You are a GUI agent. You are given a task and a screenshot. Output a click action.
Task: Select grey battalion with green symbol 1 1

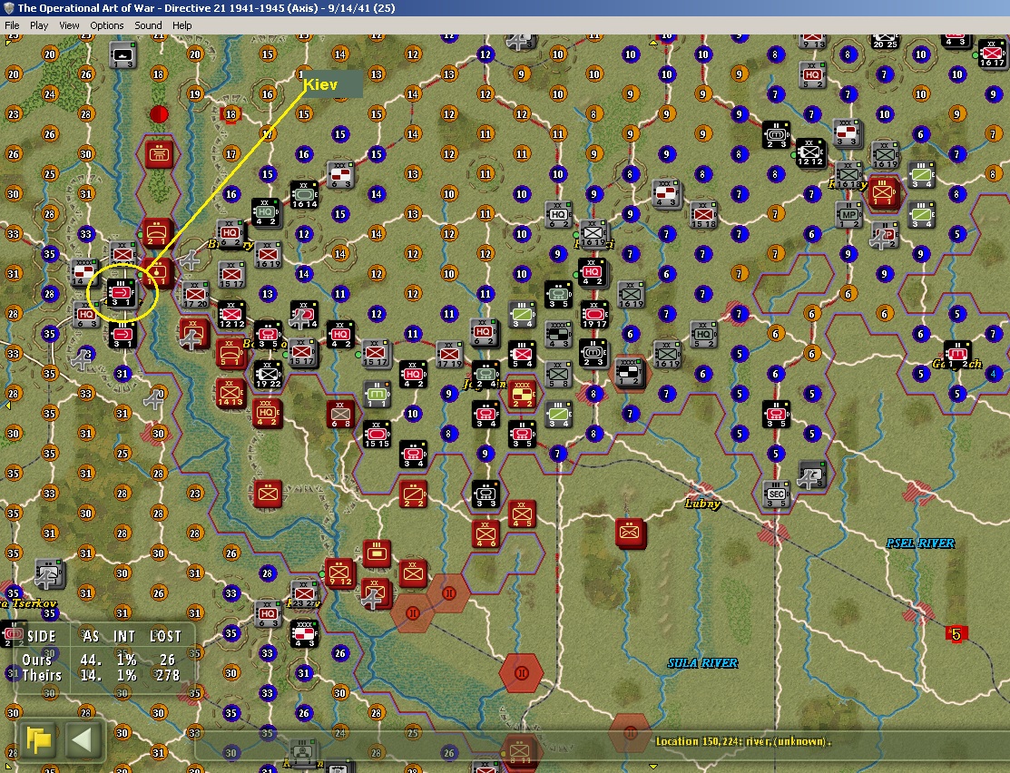[378, 395]
